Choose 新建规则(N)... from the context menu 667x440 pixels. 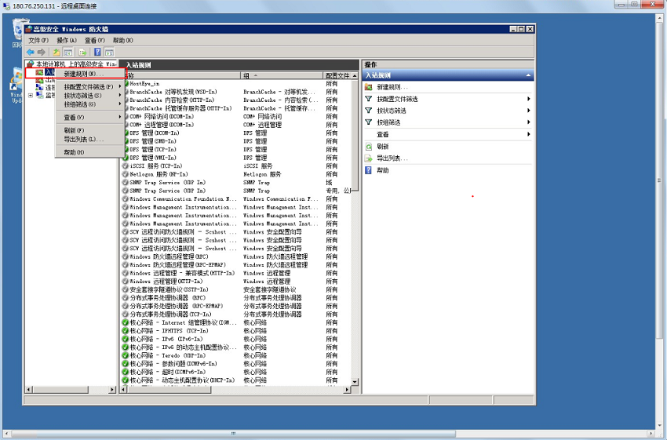pyautogui.click(x=89, y=74)
